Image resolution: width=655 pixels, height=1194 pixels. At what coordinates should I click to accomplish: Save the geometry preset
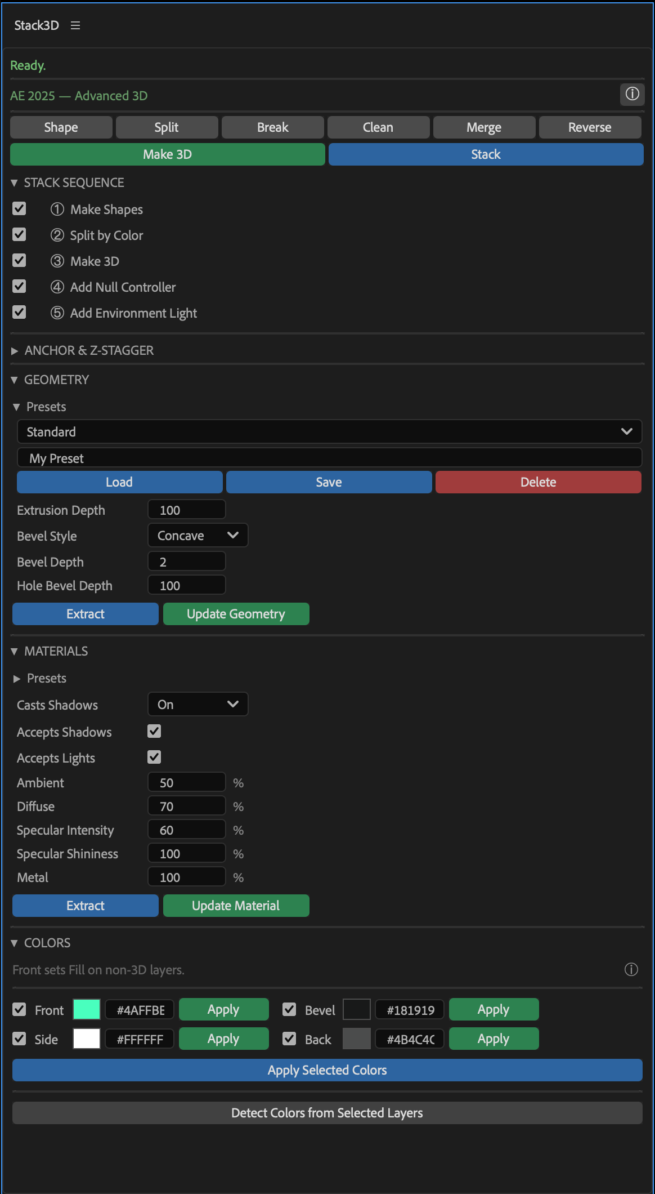coord(329,482)
